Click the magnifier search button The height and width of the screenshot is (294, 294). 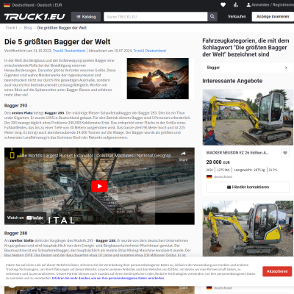[x=212, y=17]
